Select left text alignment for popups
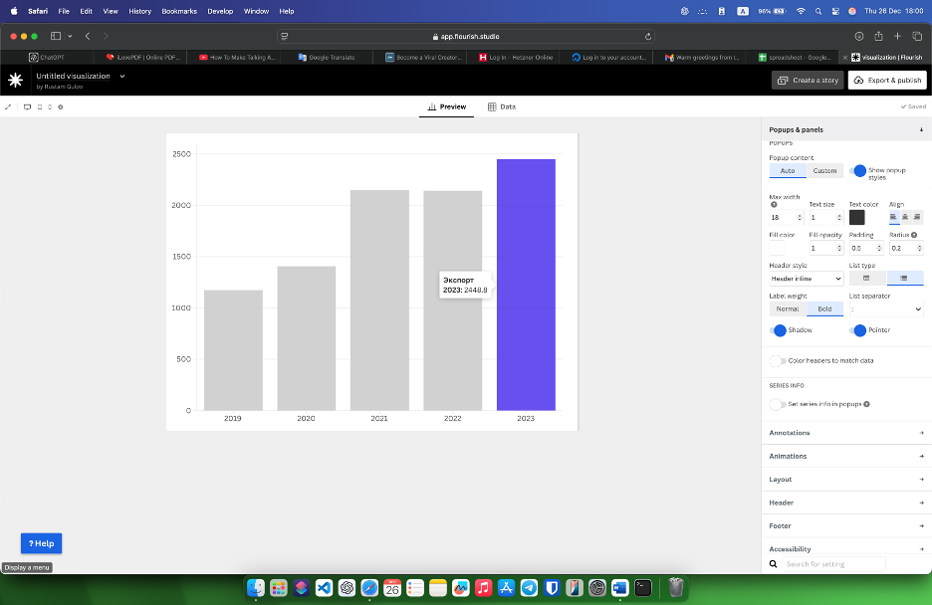Viewport: 932px width, 605px height. (x=893, y=217)
